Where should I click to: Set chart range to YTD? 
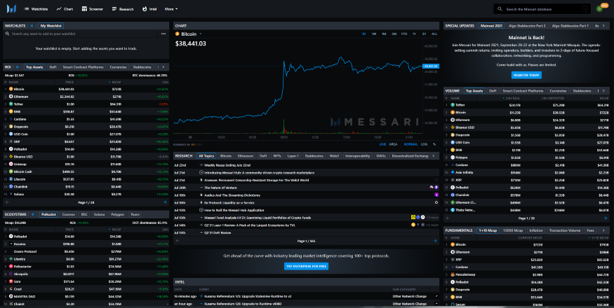click(403, 34)
